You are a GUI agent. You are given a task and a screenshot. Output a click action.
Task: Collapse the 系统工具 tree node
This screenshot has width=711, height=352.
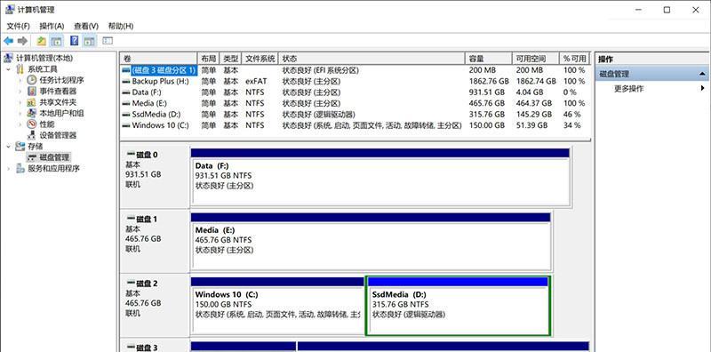(x=8, y=69)
